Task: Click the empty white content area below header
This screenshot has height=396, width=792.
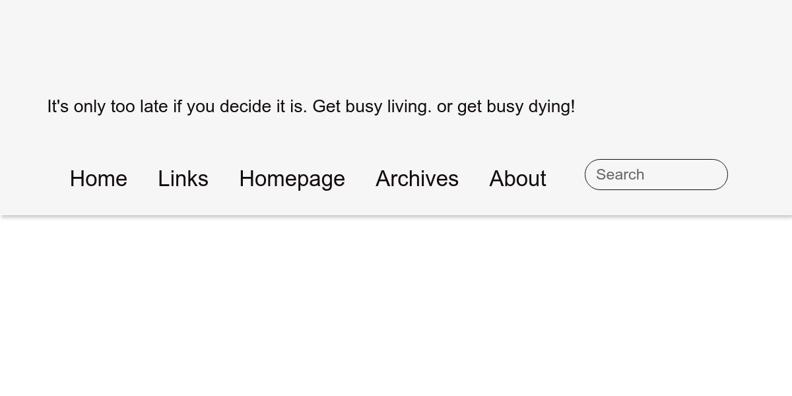Action: tap(396, 307)
